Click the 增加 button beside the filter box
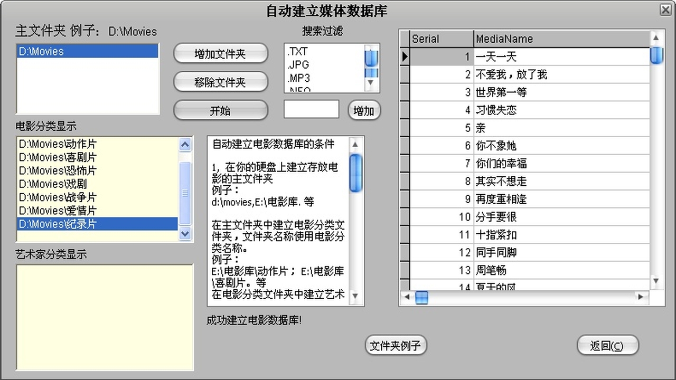 point(364,110)
